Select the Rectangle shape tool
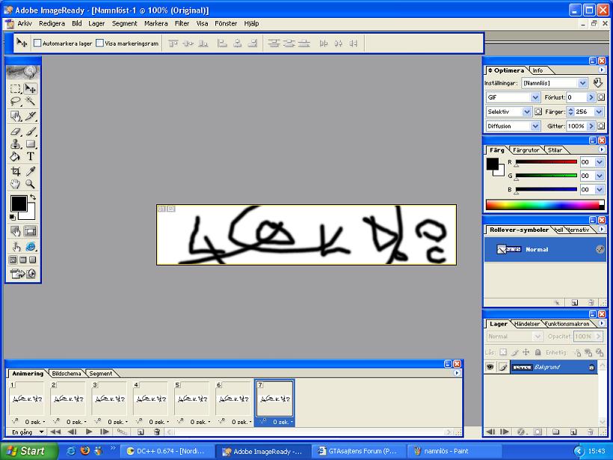The width and height of the screenshot is (613, 460). pos(30,144)
